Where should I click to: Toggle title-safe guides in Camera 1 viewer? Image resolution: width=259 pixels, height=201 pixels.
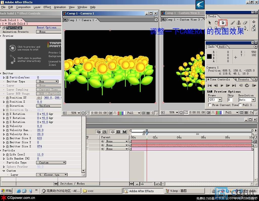[83, 113]
